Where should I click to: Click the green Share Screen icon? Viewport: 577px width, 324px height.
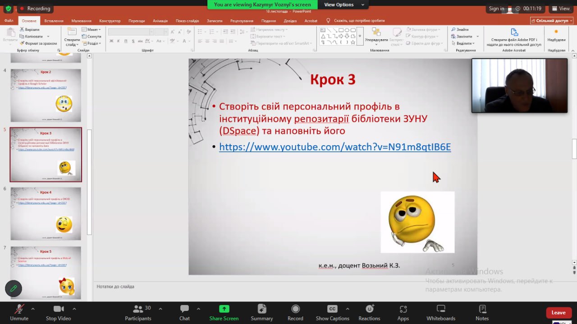(224, 309)
